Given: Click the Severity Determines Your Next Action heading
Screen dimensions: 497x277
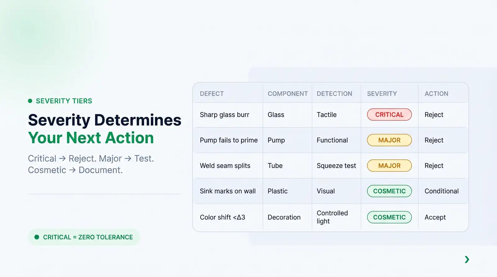Looking at the screenshot, I should pos(105,129).
